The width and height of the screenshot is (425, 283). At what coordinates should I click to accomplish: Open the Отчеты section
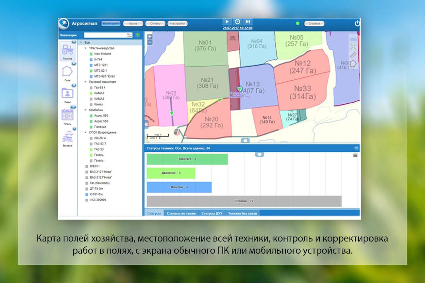[155, 24]
